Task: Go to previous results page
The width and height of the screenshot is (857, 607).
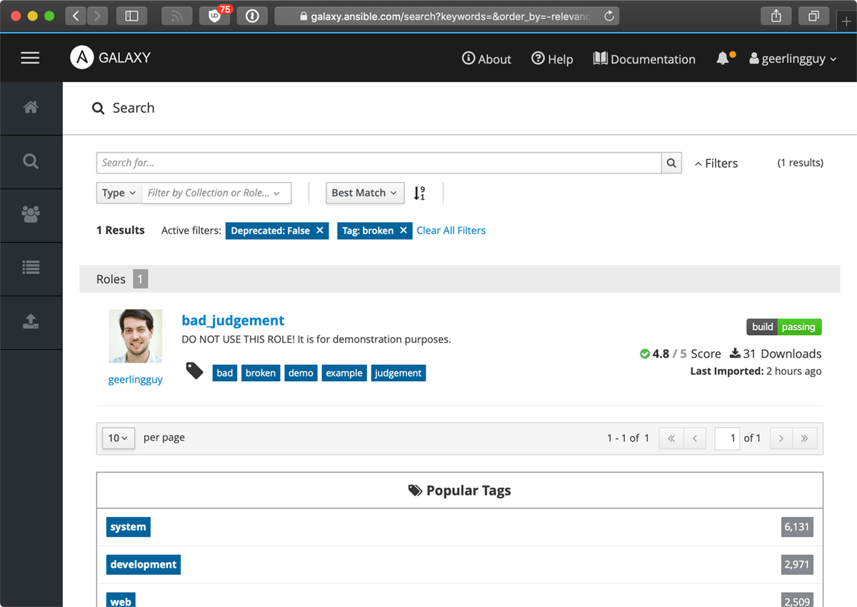Action: tap(695, 438)
